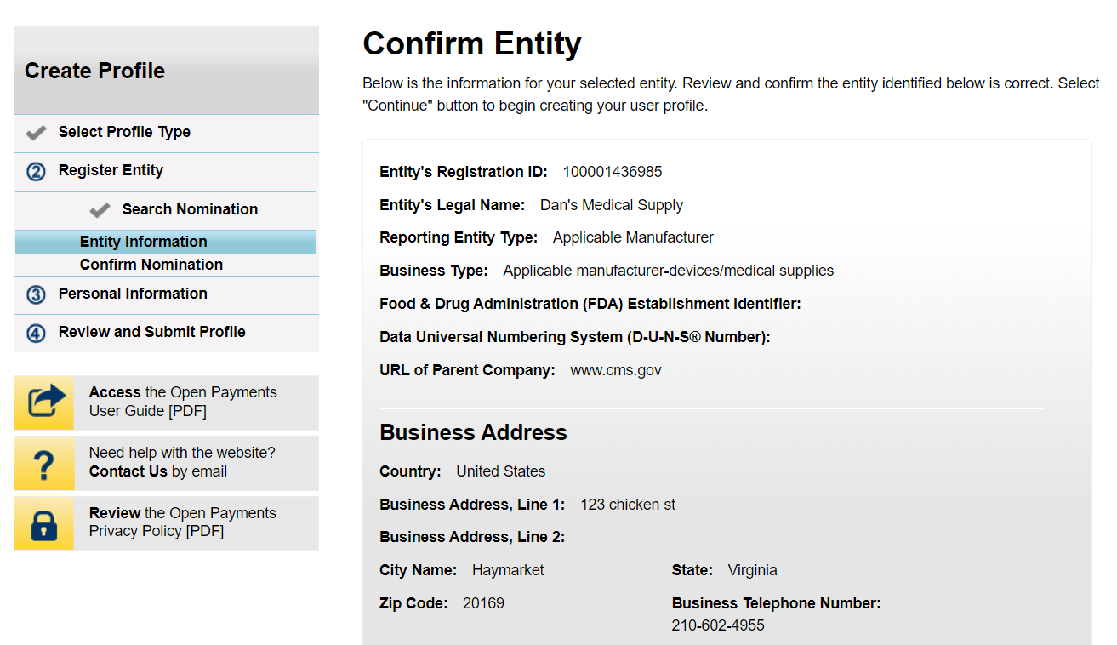Click the step 4 circle icon
The width and height of the screenshot is (1117, 645).
[36, 333]
